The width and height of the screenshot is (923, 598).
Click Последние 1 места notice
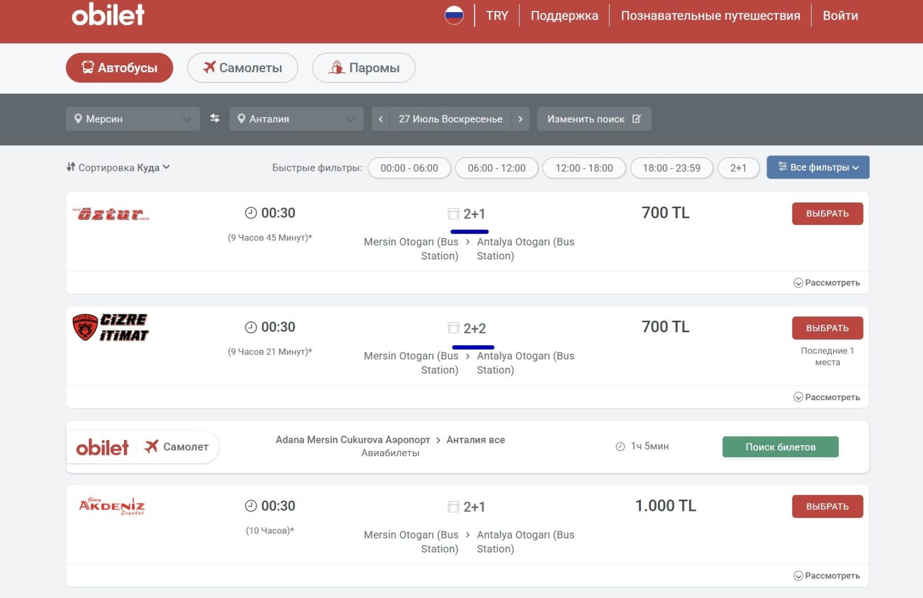827,356
